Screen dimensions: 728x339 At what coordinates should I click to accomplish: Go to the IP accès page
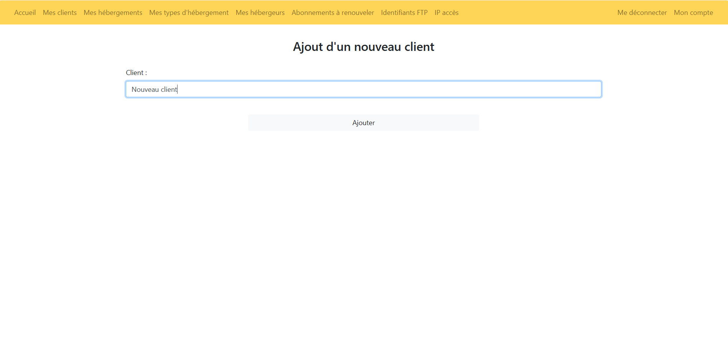click(446, 13)
